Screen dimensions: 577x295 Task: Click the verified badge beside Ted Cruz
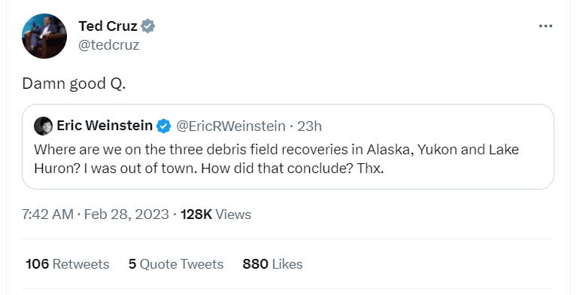tap(148, 26)
